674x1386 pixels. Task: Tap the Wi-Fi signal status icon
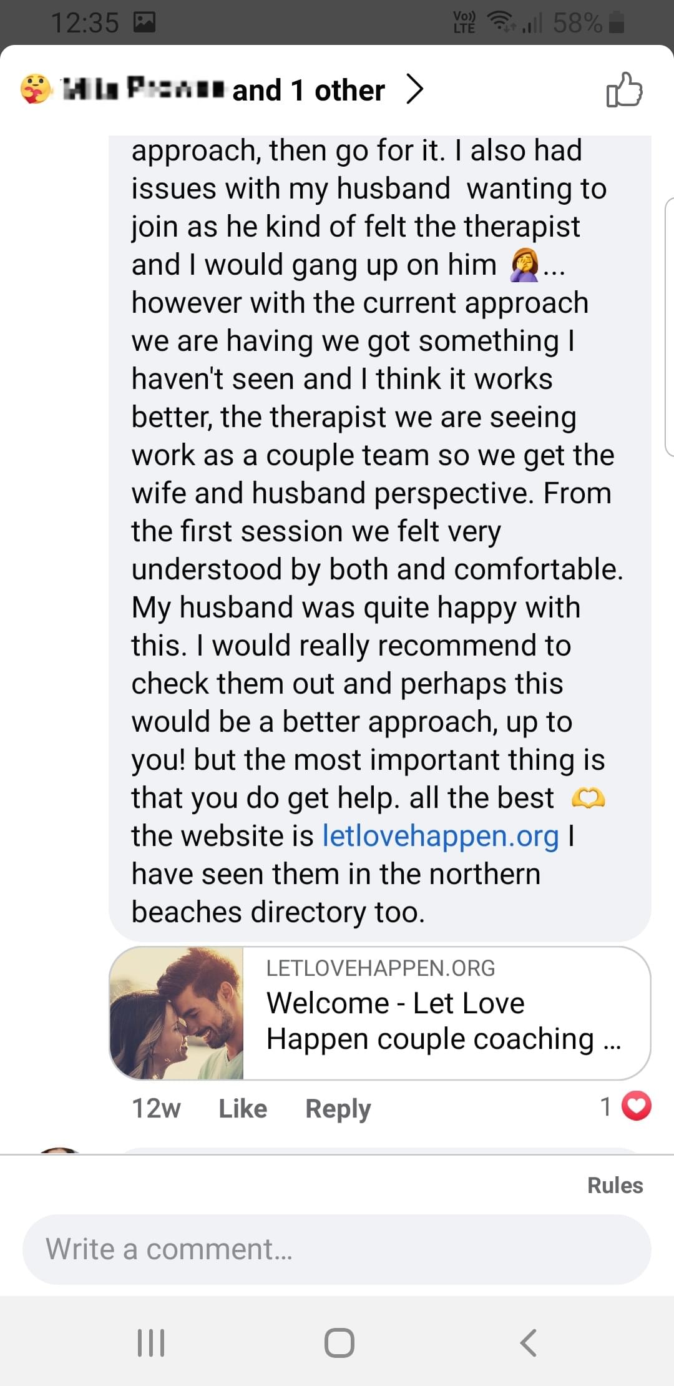(501, 22)
